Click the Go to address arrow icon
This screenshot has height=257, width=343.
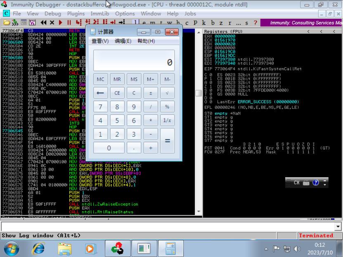pos(122,23)
